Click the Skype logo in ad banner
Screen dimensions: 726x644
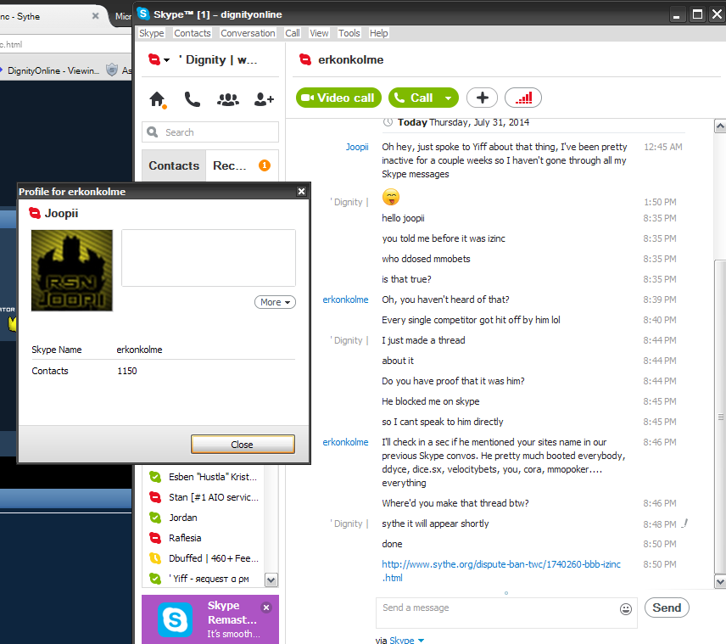click(175, 619)
